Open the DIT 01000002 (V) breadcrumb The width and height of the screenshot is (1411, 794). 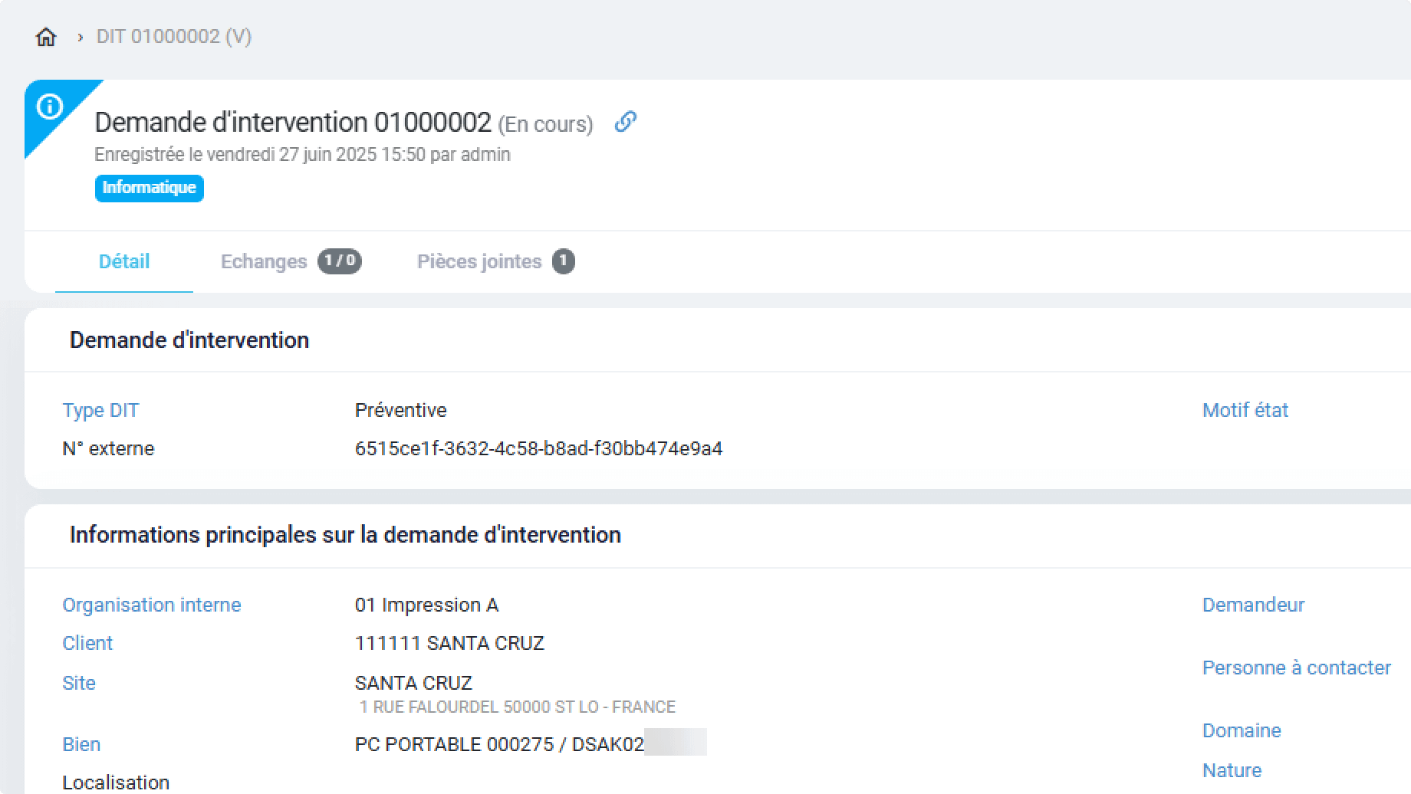coord(174,37)
